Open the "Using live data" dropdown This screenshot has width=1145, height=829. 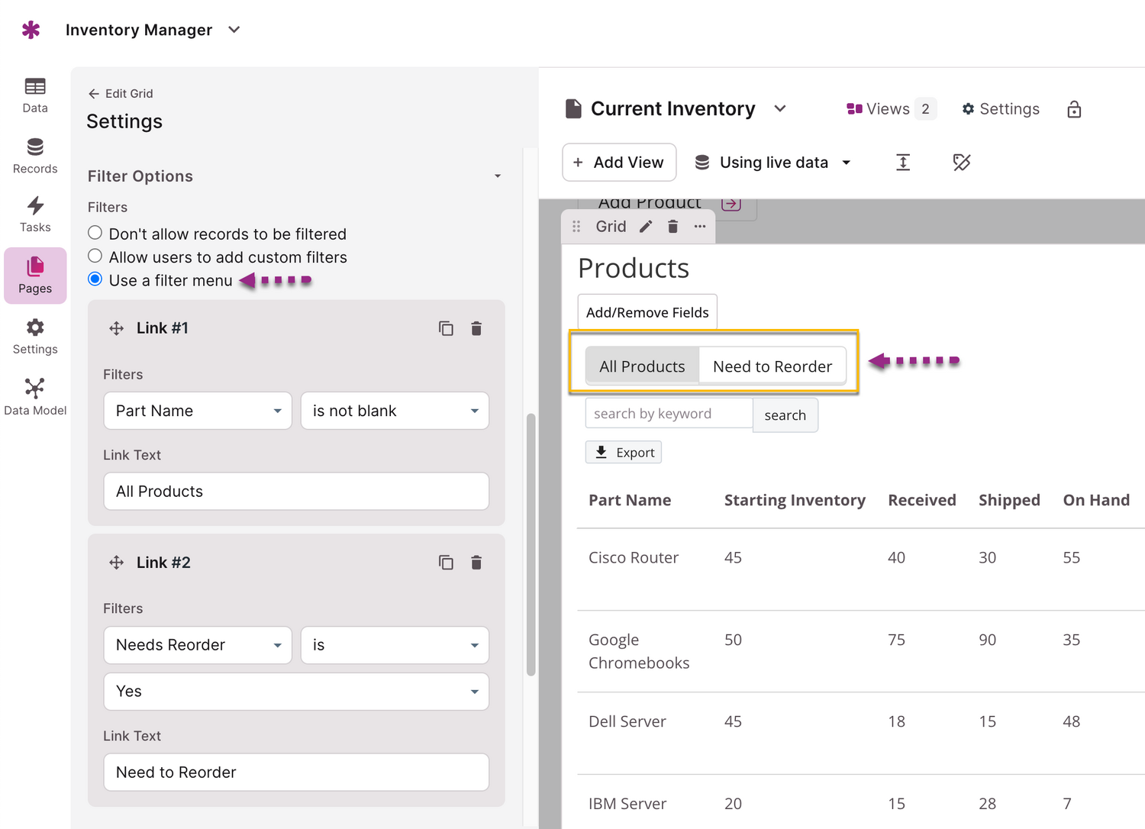[x=772, y=163]
